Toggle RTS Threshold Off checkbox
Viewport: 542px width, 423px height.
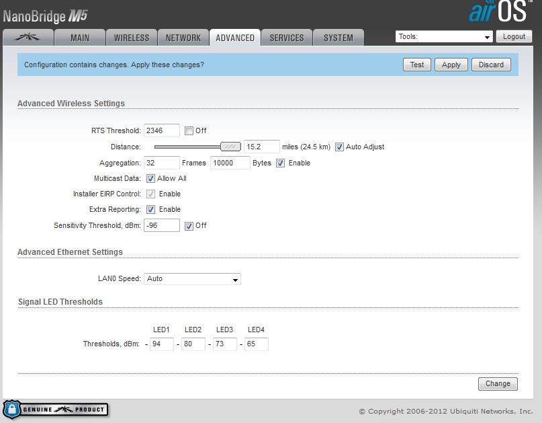pyautogui.click(x=189, y=131)
